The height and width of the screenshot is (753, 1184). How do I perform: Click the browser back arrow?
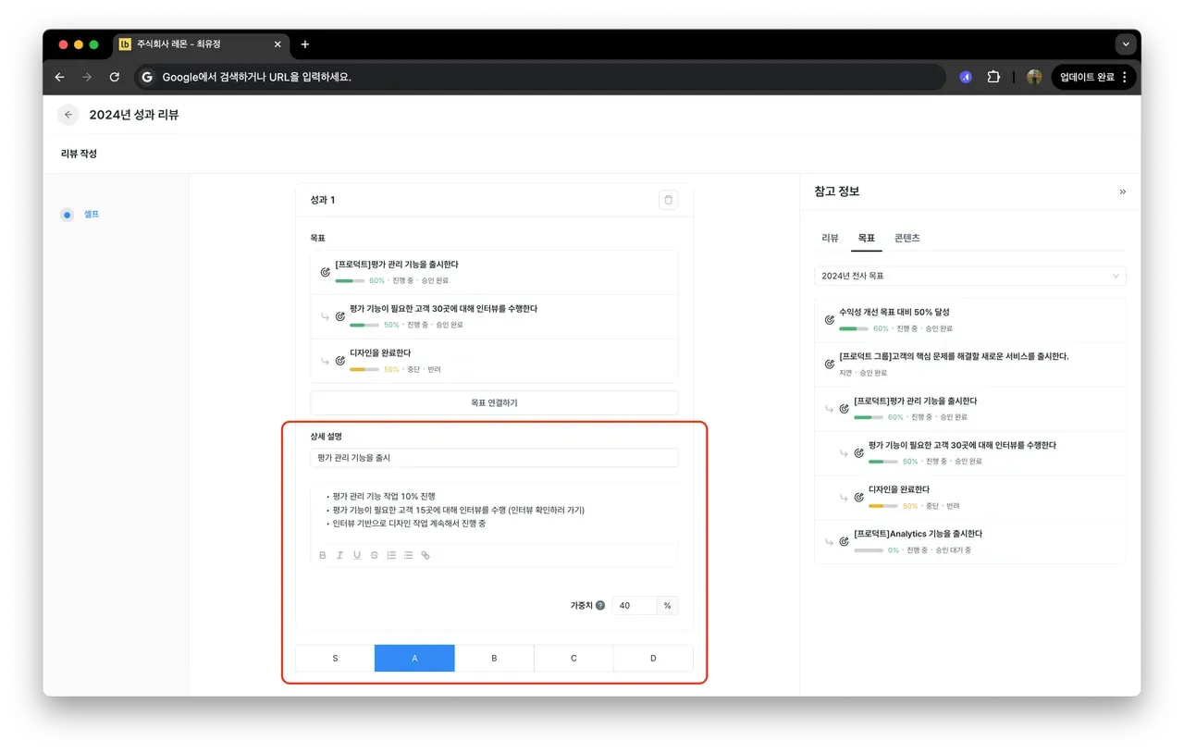[59, 77]
